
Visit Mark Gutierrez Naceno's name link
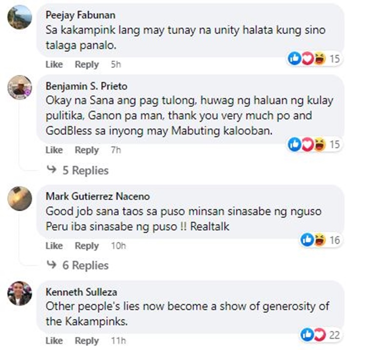(x=98, y=196)
